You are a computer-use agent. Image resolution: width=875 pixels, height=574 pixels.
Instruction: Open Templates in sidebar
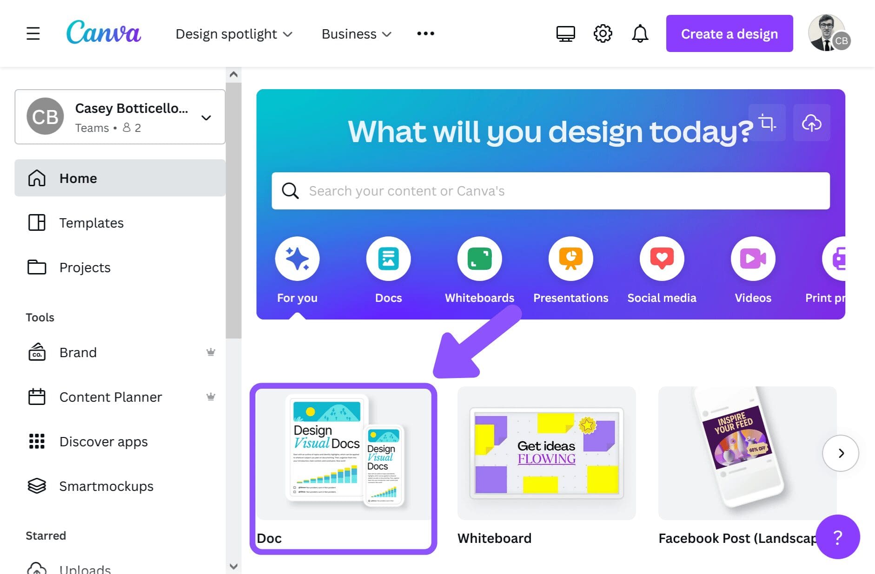click(120, 222)
